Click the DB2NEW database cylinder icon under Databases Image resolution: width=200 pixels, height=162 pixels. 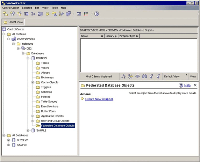[x=33, y=58]
